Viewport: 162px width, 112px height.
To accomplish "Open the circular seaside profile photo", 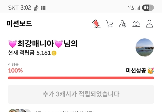I will (x=145, y=47).
